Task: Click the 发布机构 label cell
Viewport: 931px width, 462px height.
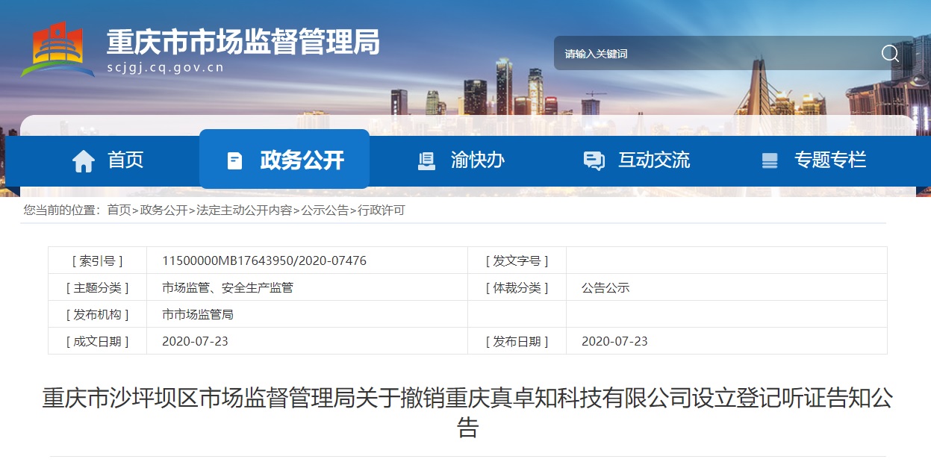Action: [98, 314]
